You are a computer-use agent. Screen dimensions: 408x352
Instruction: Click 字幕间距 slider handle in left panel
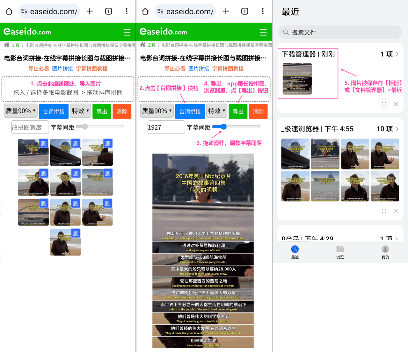[x=84, y=126]
